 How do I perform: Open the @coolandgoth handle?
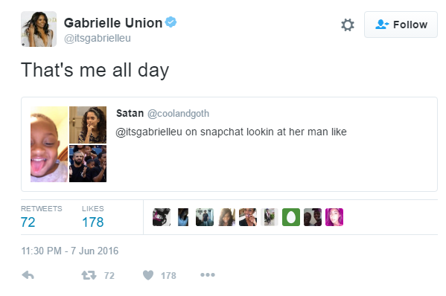(x=178, y=113)
